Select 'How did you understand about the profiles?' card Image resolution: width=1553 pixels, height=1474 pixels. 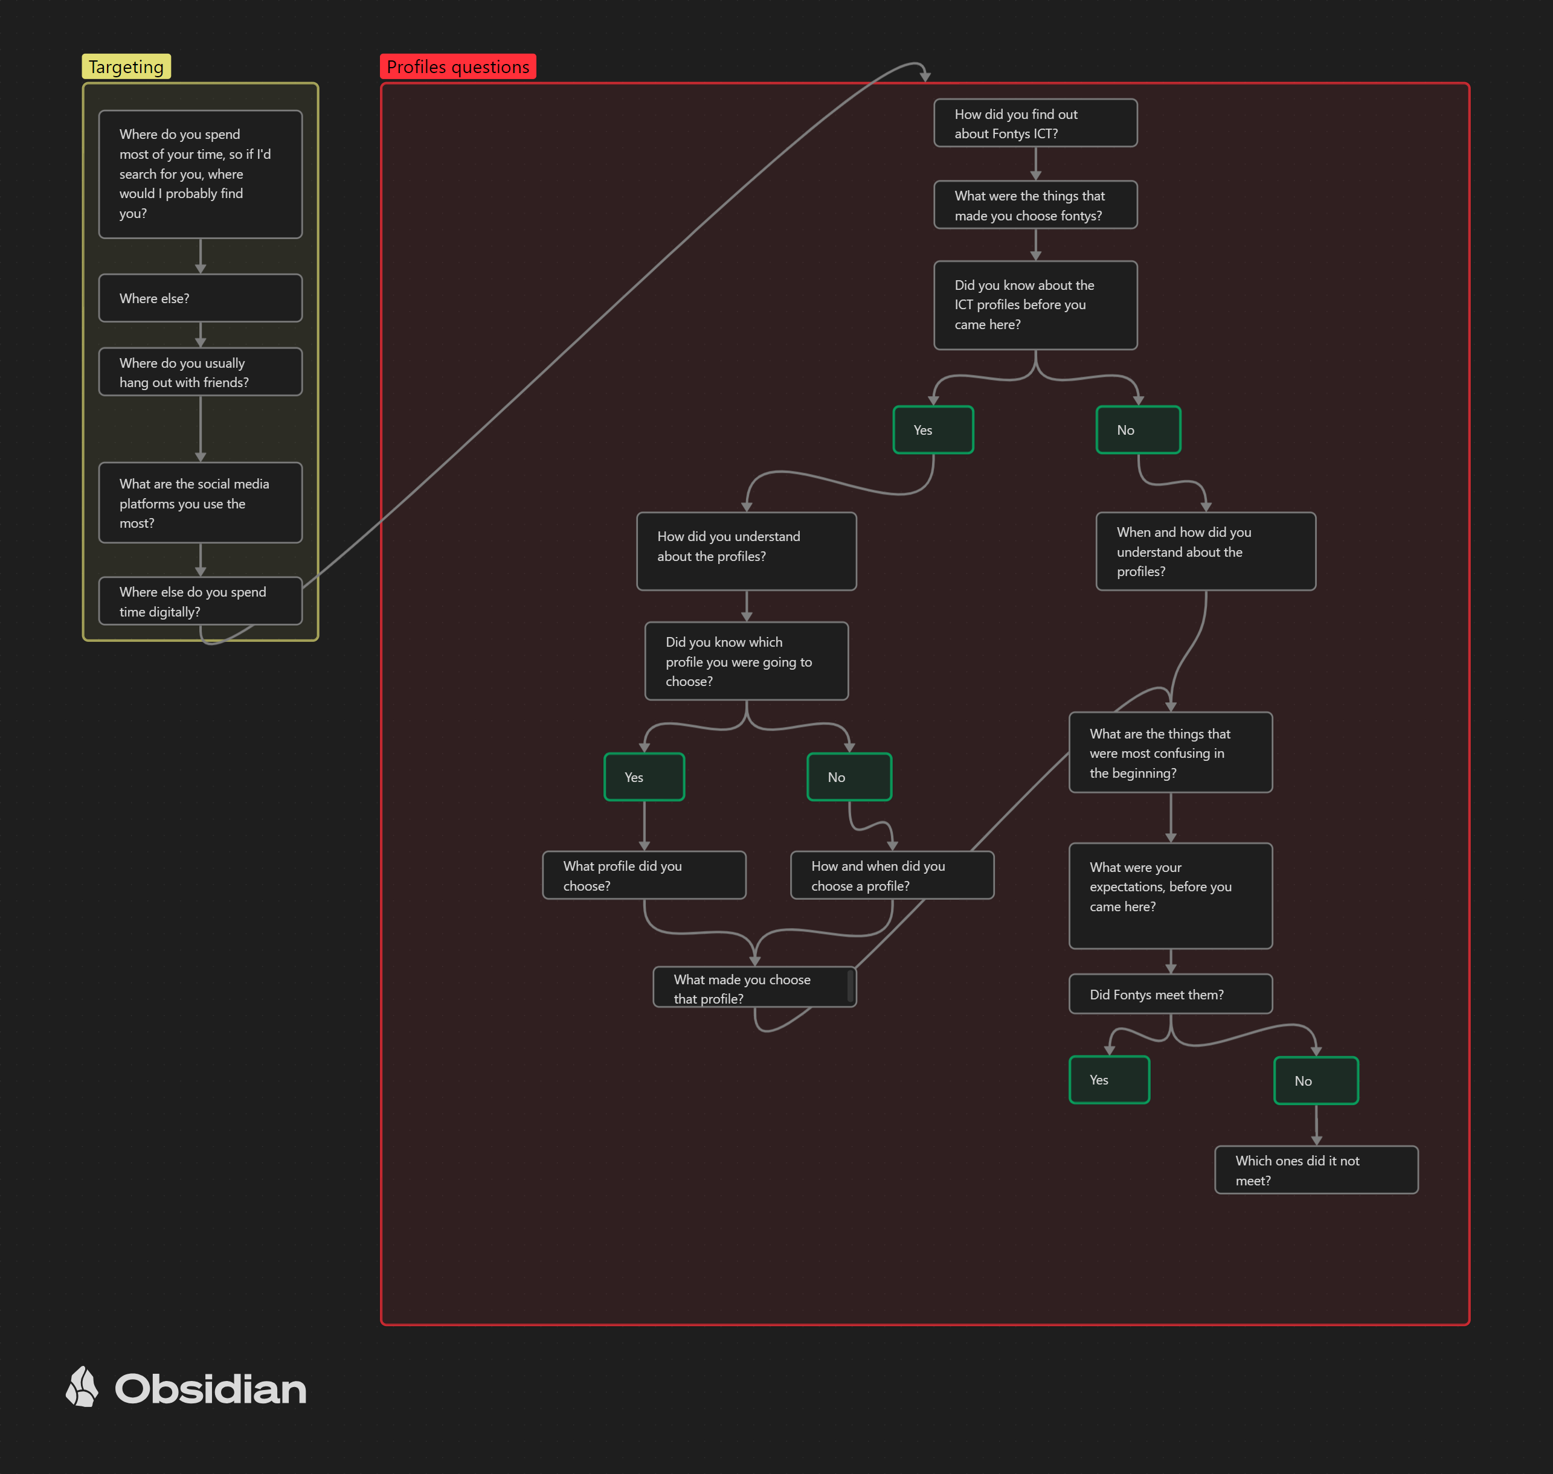coord(746,551)
